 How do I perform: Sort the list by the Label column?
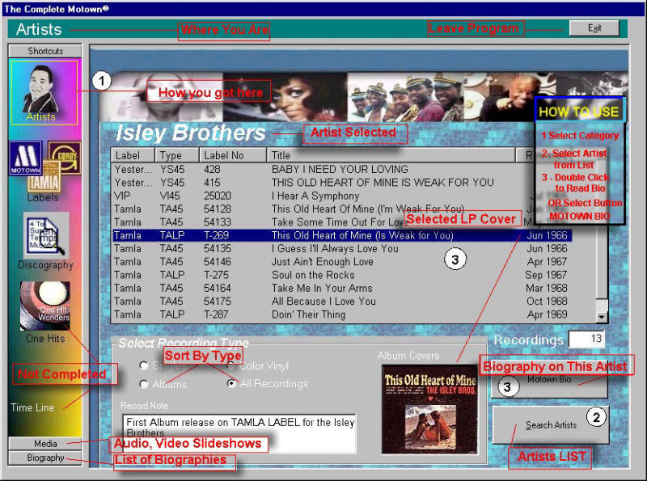click(133, 155)
